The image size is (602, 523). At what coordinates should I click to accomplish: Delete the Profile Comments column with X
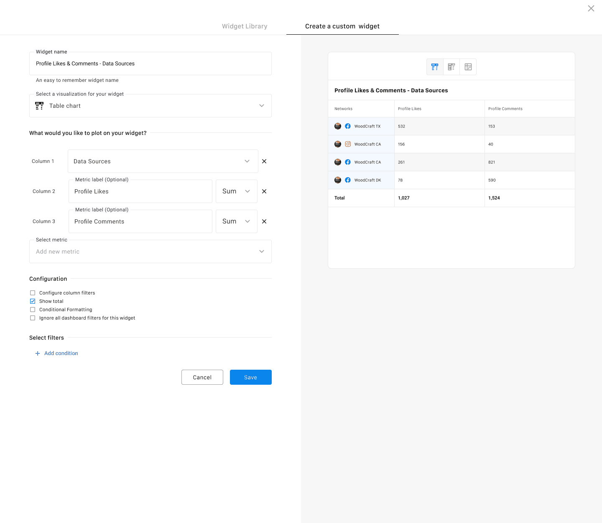264,221
